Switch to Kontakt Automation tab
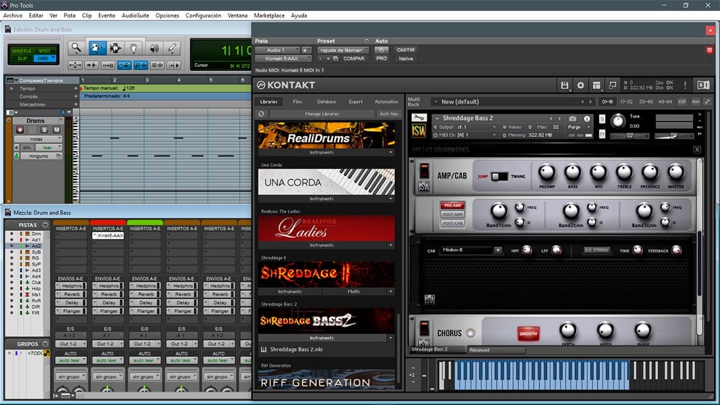This screenshot has height=405, width=720. tap(386, 102)
